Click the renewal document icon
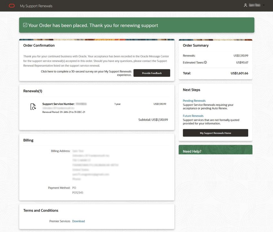The height and width of the screenshot is (232, 273). click(33, 107)
